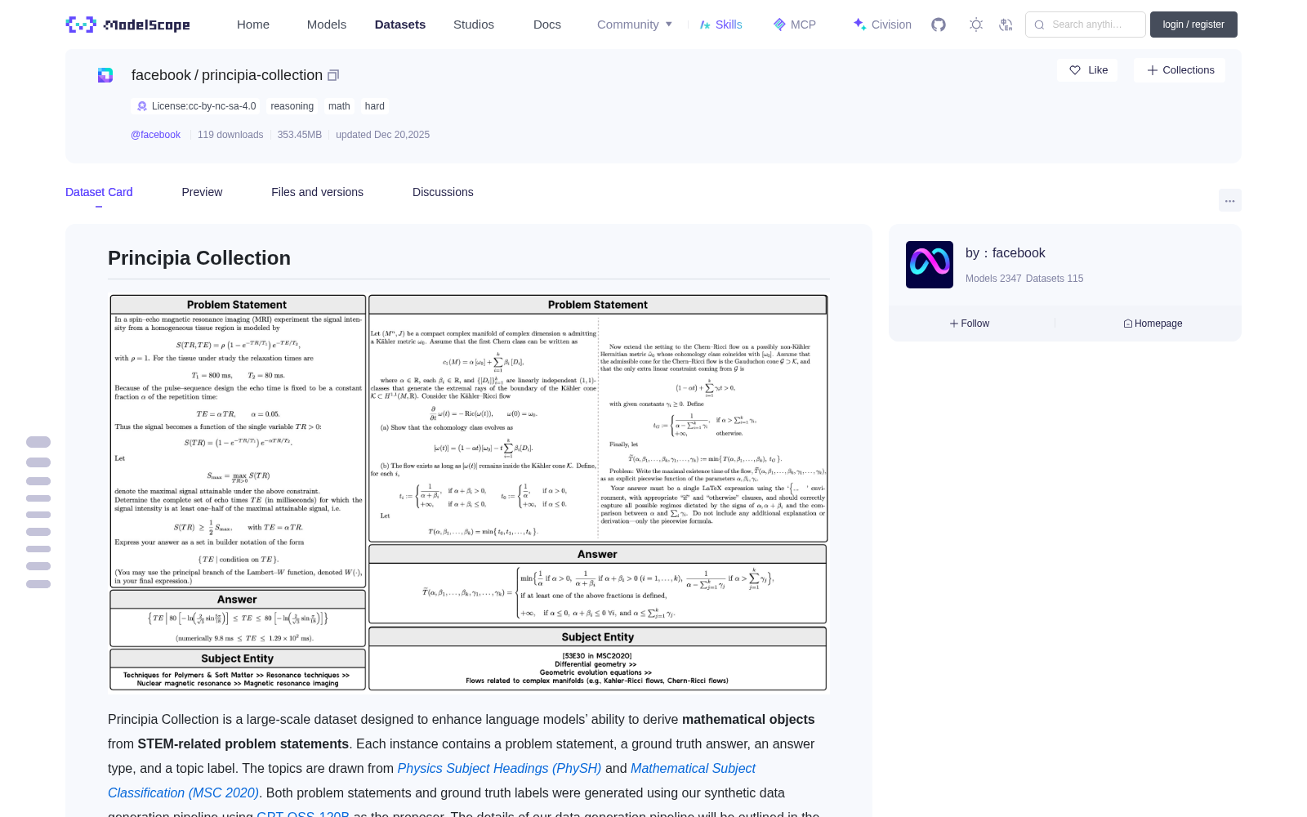Click the search magnifier icon

pyautogui.click(x=1040, y=25)
